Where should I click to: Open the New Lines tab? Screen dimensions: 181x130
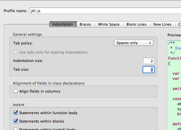tap(163, 24)
